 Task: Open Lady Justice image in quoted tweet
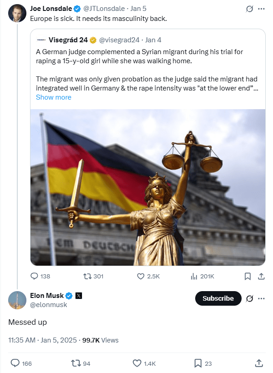(x=147, y=187)
